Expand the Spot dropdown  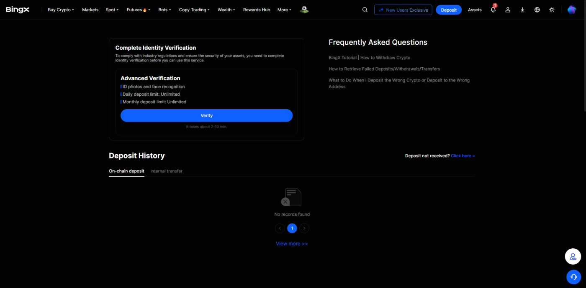112,10
